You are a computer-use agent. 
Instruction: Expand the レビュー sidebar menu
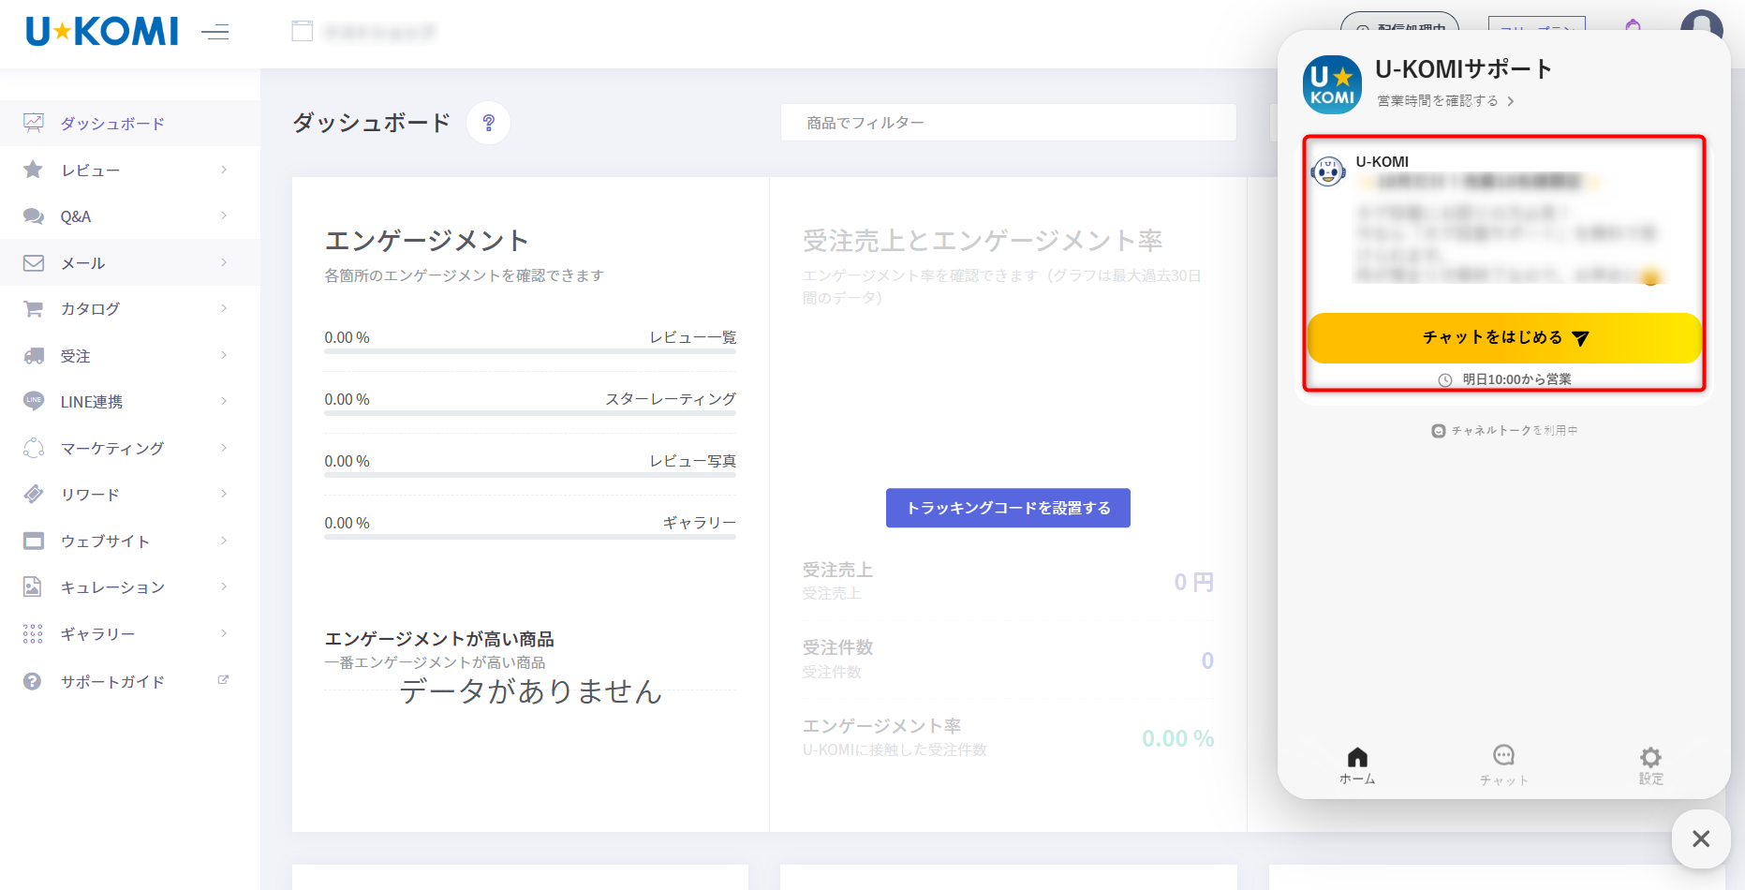click(x=129, y=171)
